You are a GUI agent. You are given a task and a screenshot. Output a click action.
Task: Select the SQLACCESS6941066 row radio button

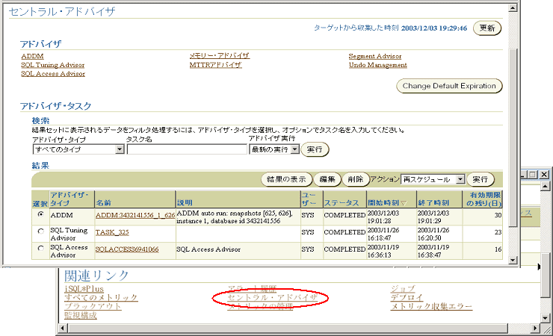click(40, 249)
